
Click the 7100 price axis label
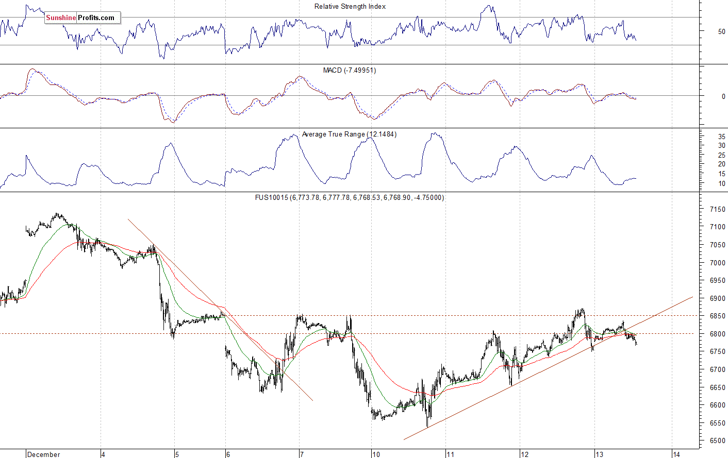(717, 227)
